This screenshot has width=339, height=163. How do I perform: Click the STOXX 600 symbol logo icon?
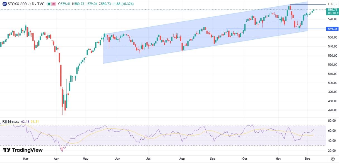point(4,4)
